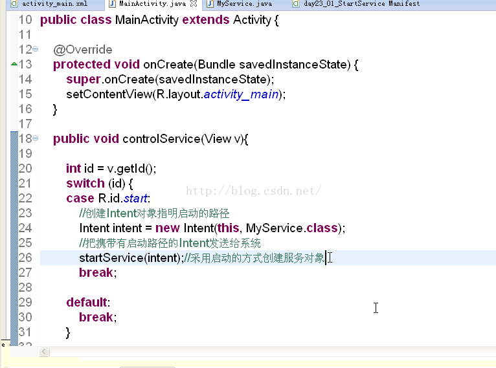Close the MainActivity.java tab
The width and height of the screenshot is (496, 368).
(x=194, y=4)
